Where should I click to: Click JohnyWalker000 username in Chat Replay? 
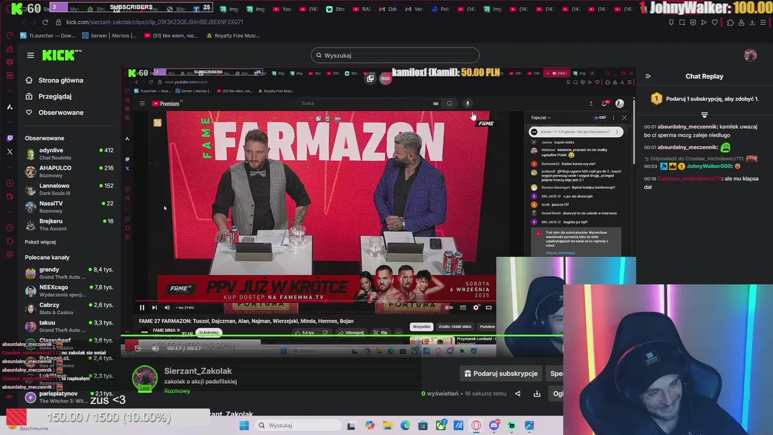[708, 166]
